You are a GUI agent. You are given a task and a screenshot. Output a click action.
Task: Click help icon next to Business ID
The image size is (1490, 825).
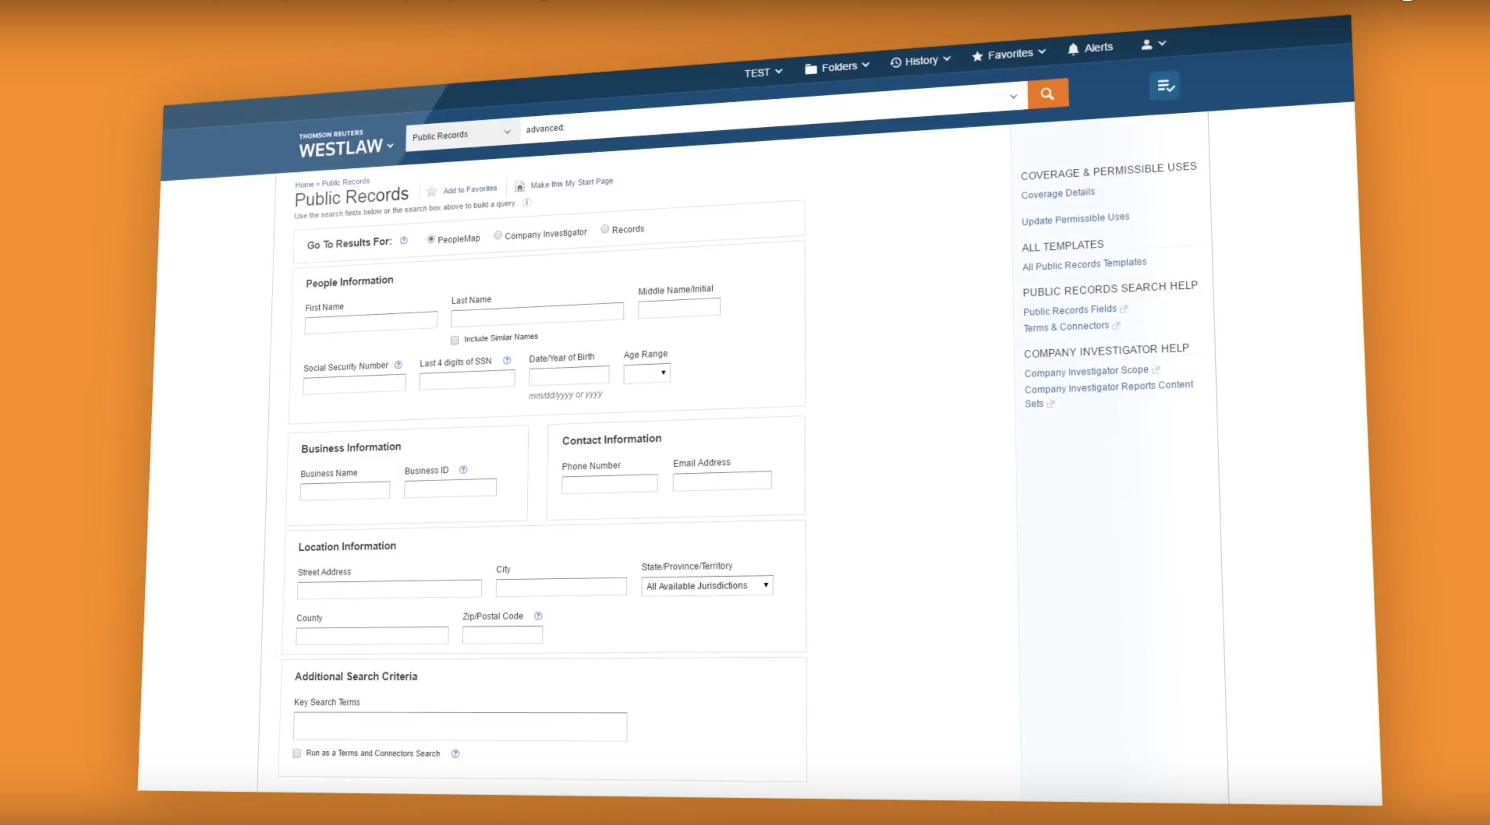click(463, 470)
